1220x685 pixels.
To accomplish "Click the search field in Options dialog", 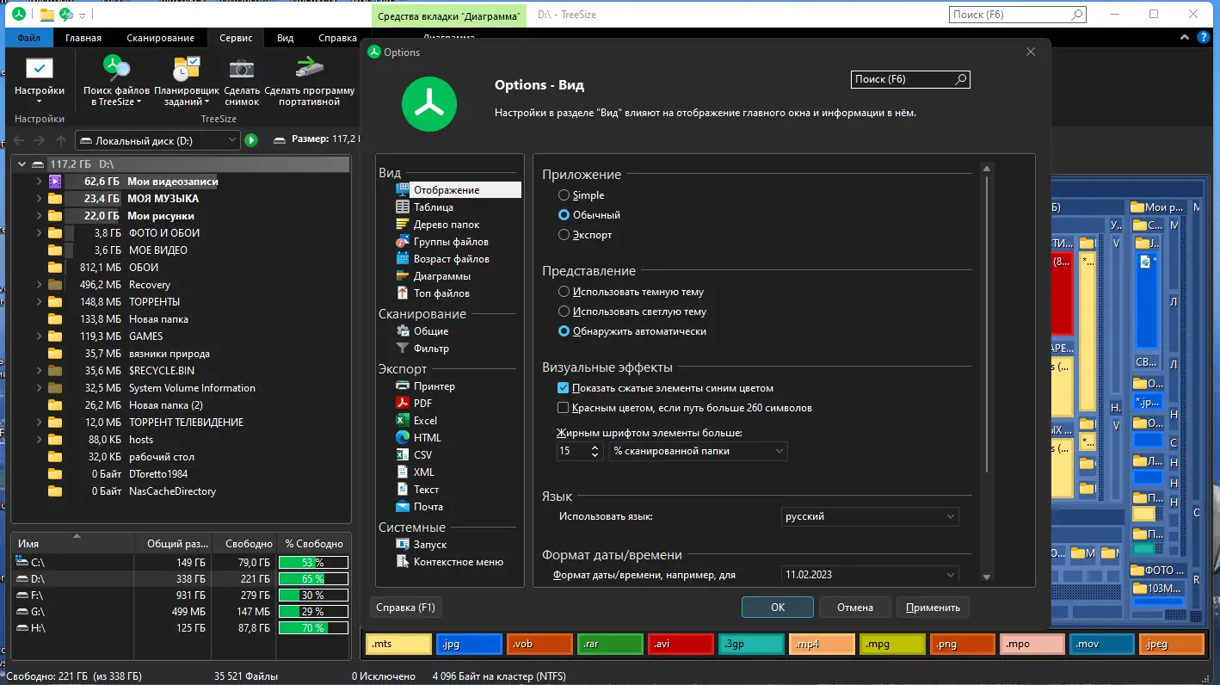I will click(x=909, y=79).
